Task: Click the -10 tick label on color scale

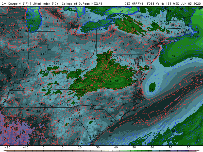Action: 25,147
